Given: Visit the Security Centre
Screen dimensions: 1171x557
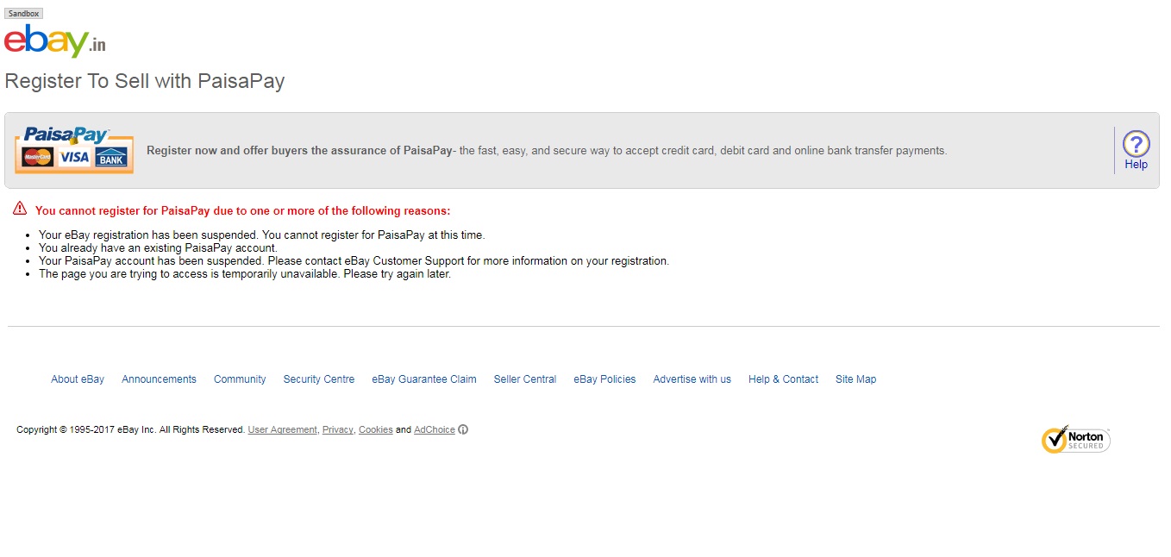Looking at the screenshot, I should click(319, 379).
